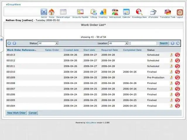This screenshot has height=140, width=187.
Task: Go to previous page arrow
Action: click(x=14, y=43)
